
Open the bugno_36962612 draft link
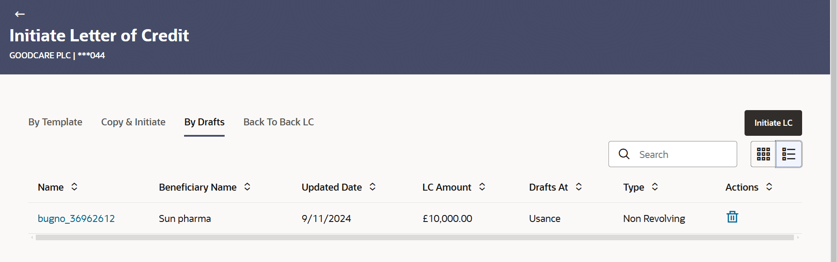point(76,218)
